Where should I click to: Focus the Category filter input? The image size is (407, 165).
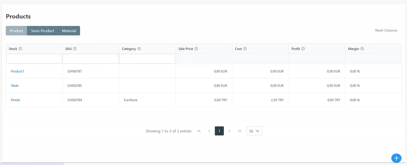point(147,59)
